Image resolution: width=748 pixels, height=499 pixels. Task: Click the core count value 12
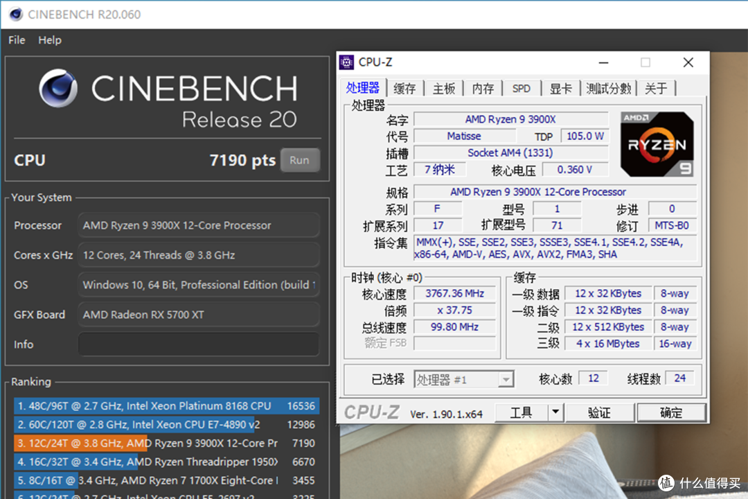click(x=593, y=378)
